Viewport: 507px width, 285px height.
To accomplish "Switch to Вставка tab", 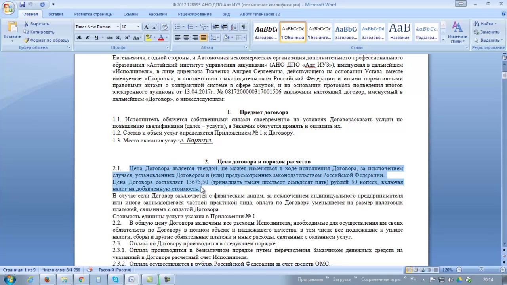I will coord(56,14).
